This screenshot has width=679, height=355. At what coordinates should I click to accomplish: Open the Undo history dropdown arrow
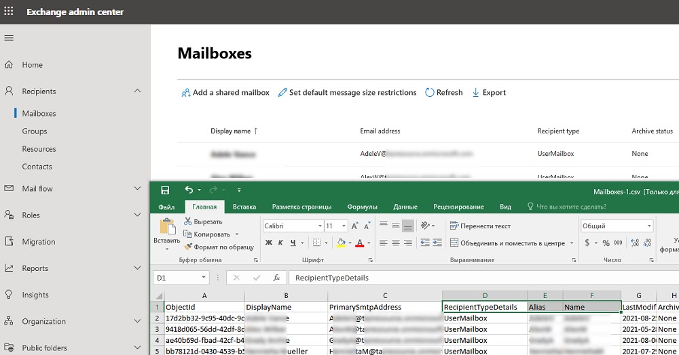(199, 190)
